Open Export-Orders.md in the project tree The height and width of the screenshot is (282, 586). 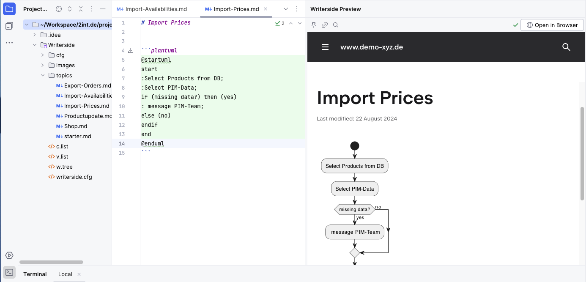tap(87, 85)
